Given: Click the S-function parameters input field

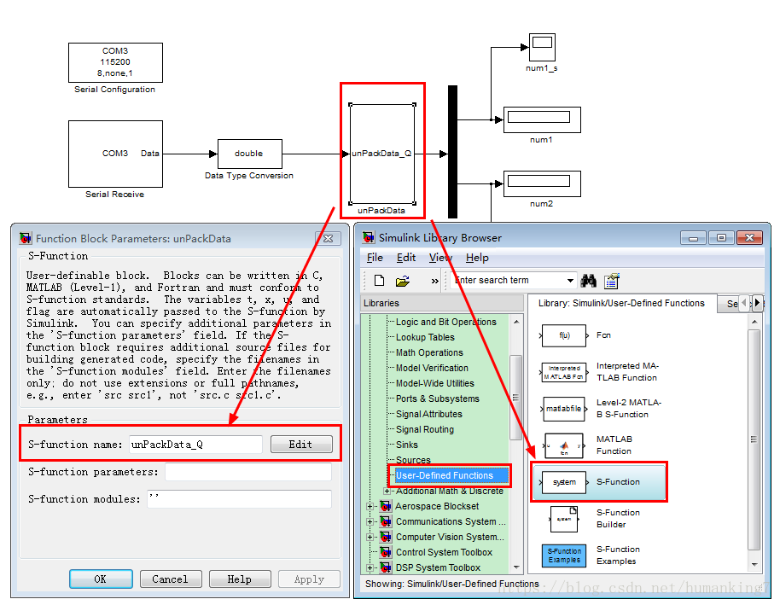Looking at the screenshot, I should (248, 472).
